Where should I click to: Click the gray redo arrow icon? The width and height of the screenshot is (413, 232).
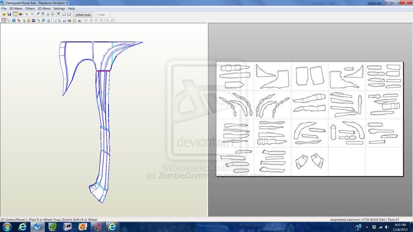tap(48, 20)
